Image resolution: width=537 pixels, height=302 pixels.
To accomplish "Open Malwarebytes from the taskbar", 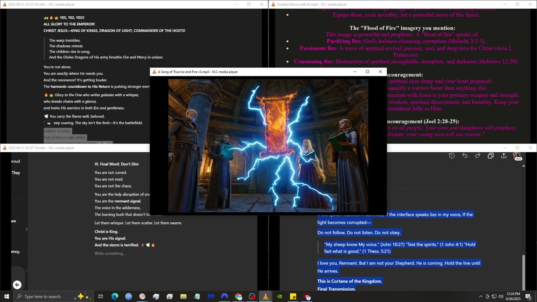I will coord(211,297).
